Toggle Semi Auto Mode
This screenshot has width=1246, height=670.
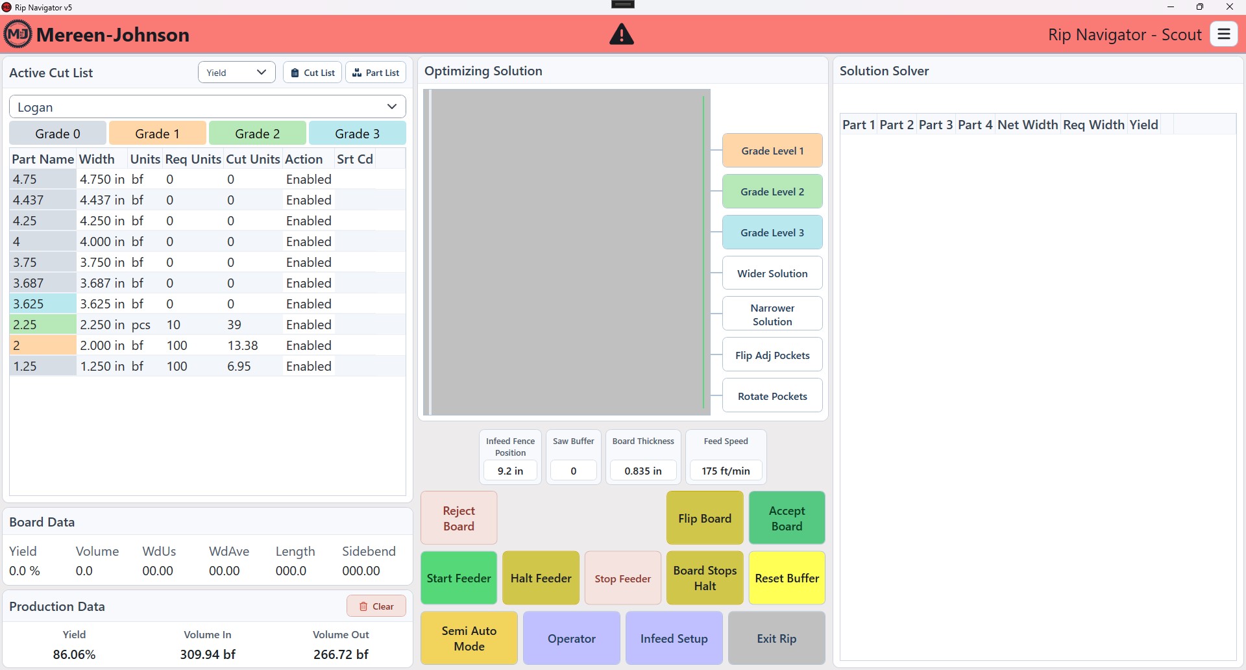tap(469, 638)
